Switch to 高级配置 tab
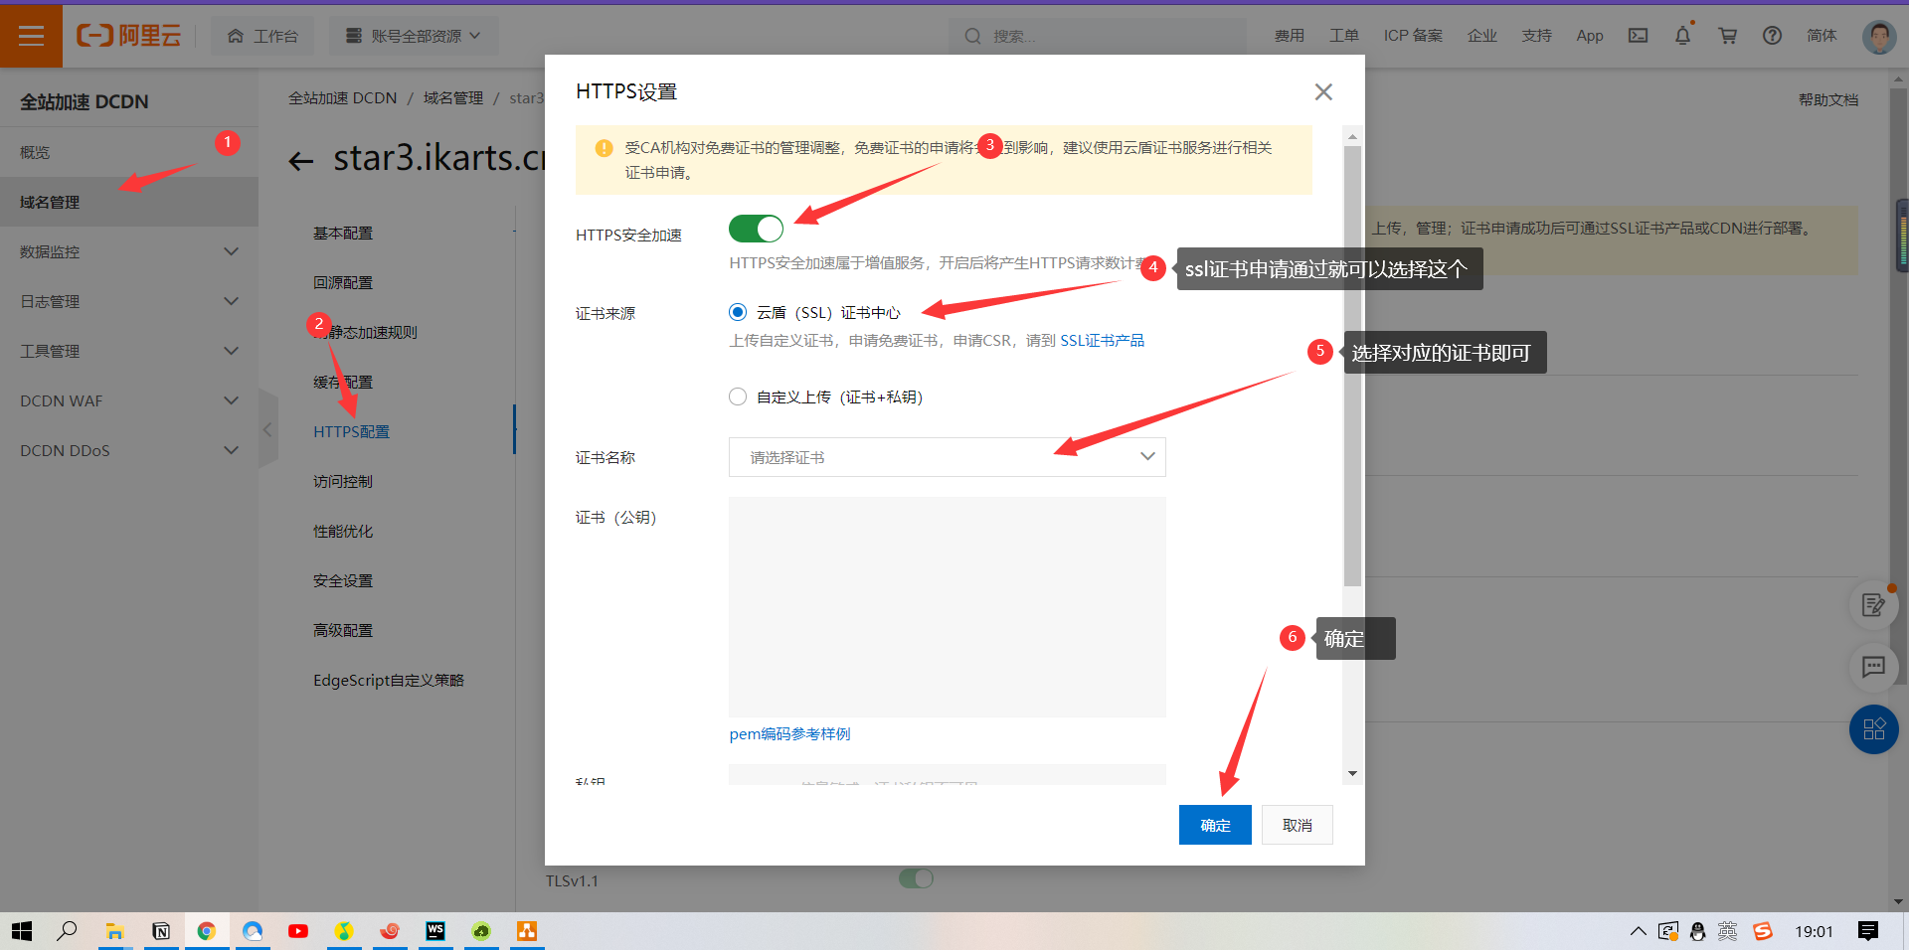The height and width of the screenshot is (950, 1909). click(x=343, y=630)
